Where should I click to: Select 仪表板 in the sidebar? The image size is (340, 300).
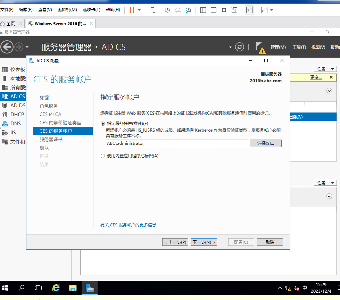[14, 69]
